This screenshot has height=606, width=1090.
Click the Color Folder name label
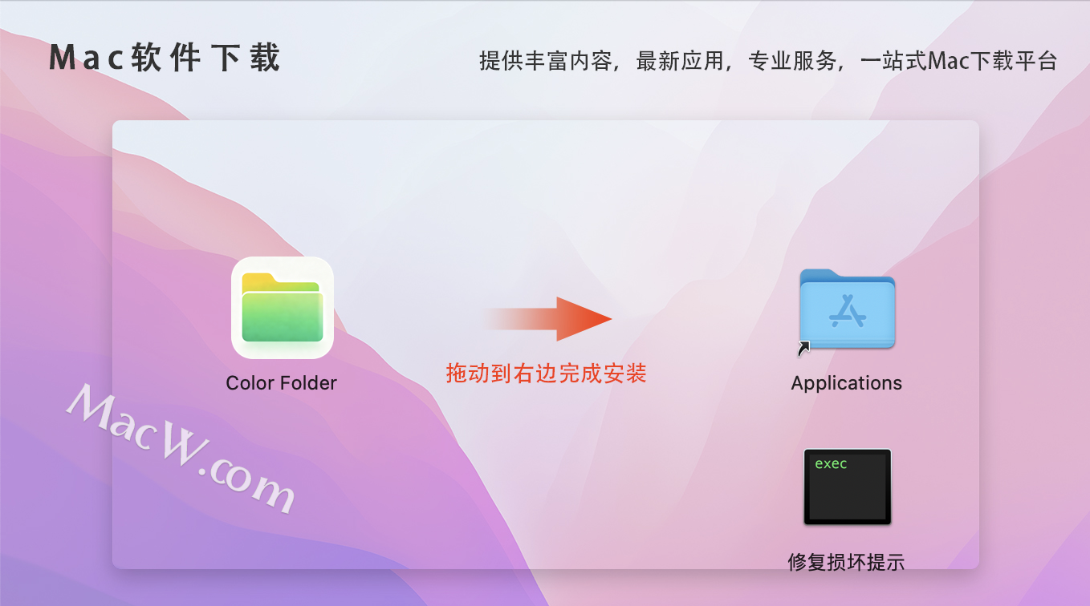coord(282,383)
